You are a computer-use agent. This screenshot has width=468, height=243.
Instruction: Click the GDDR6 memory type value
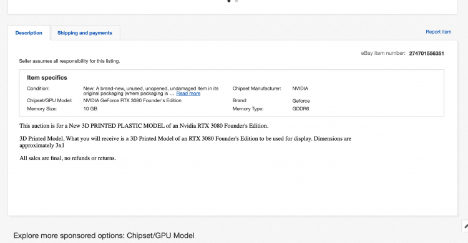tap(301, 109)
